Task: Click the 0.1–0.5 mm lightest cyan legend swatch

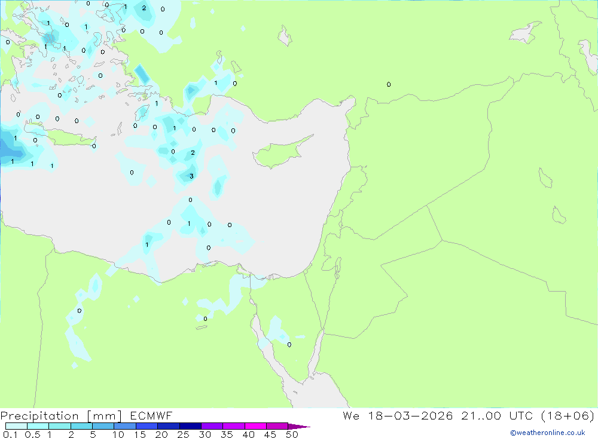Action: coord(16,426)
